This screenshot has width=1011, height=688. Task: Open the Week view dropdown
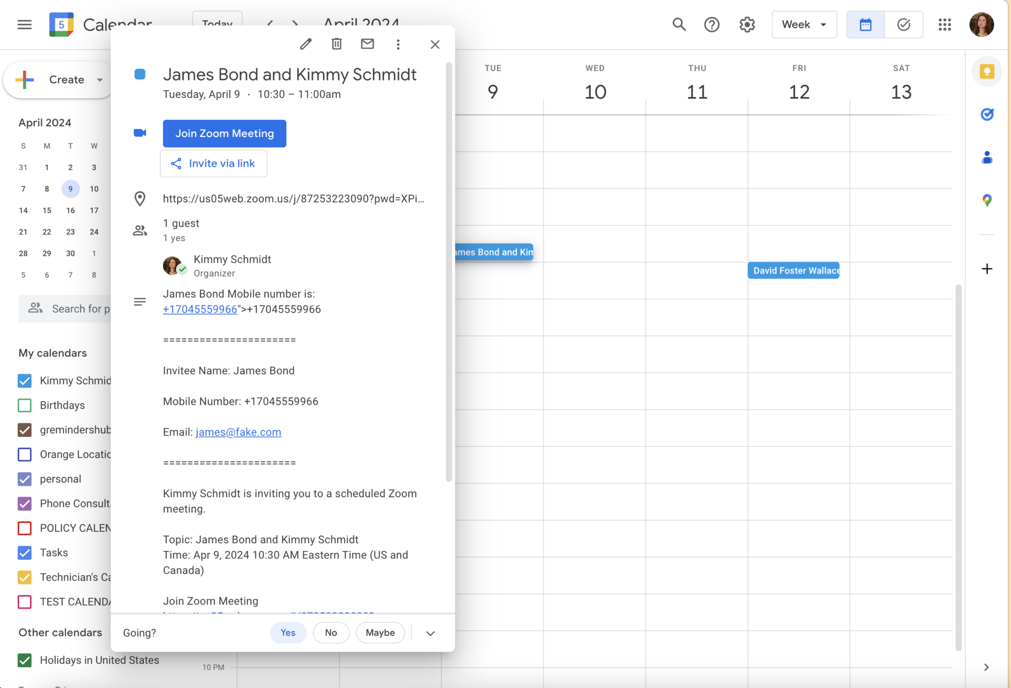[x=803, y=24]
